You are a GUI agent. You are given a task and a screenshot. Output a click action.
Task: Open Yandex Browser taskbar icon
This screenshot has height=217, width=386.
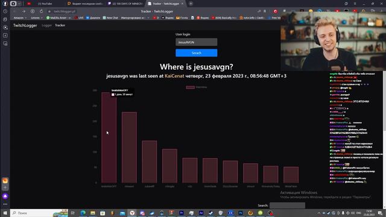(132, 213)
